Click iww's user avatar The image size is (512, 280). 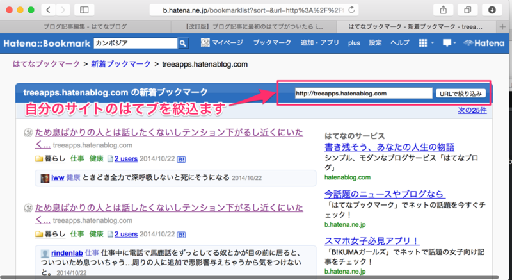pyautogui.click(x=45, y=178)
